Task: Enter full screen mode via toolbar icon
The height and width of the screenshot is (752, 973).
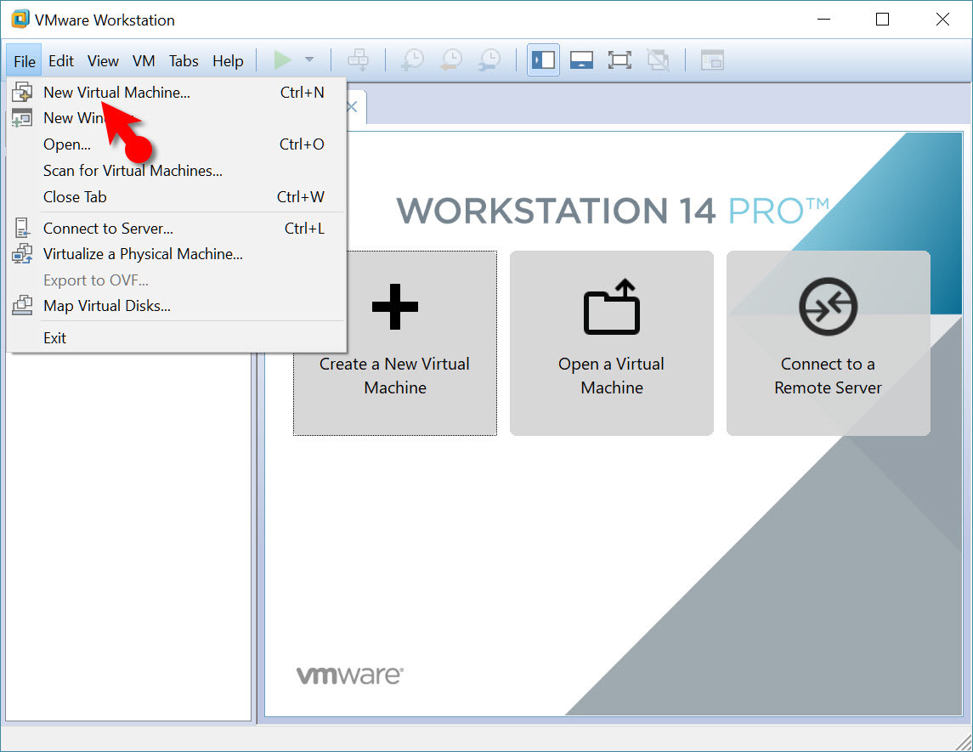Action: [619, 59]
